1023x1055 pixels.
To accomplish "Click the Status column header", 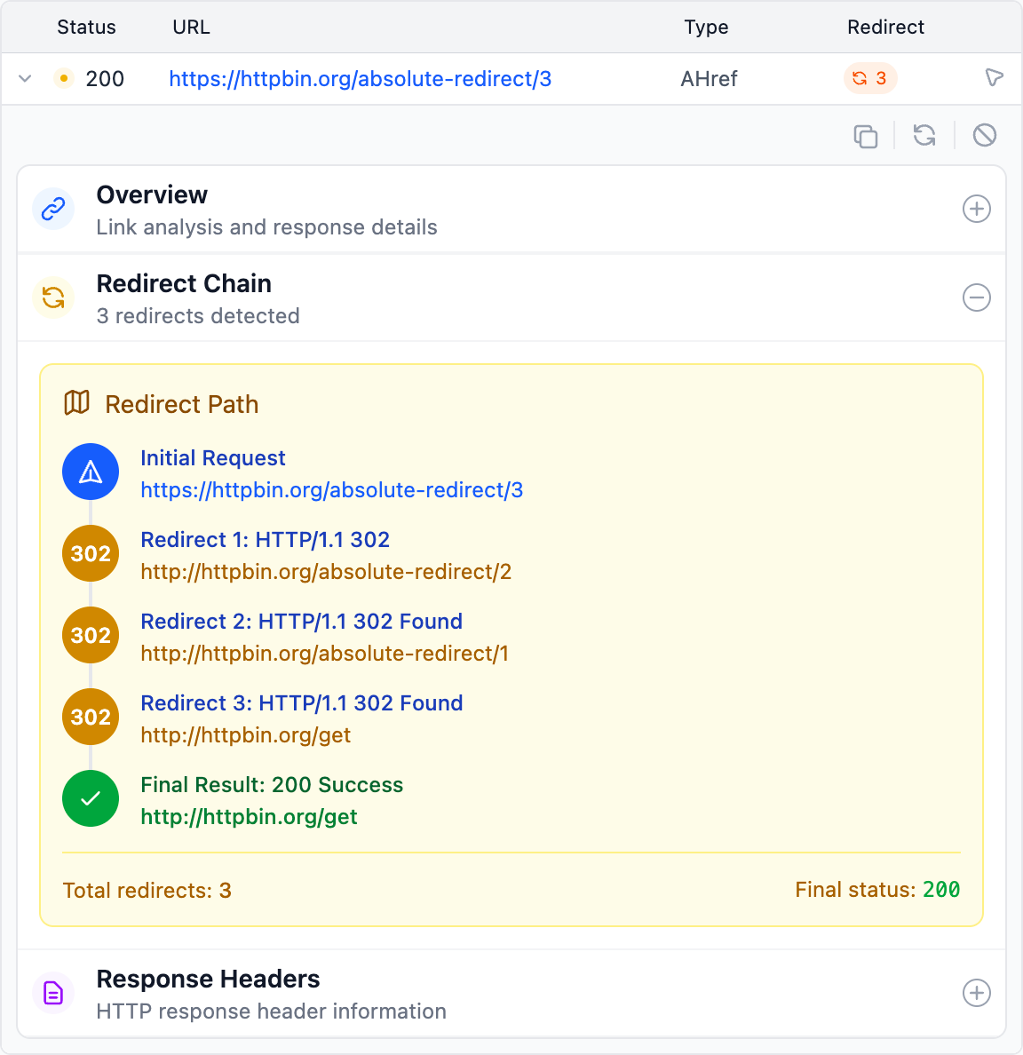I will pos(86,27).
